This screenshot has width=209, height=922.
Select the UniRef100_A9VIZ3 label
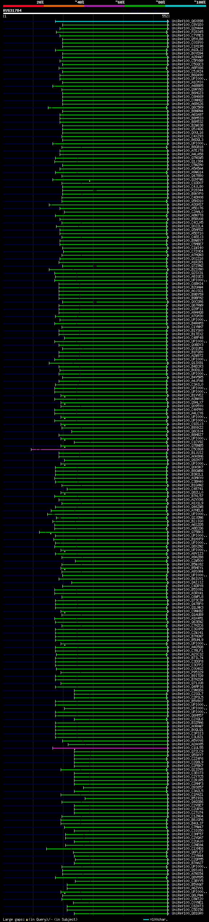coord(187,553)
